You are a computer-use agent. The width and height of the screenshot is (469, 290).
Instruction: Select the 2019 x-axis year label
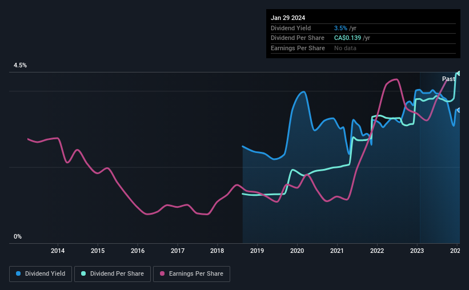257,251
